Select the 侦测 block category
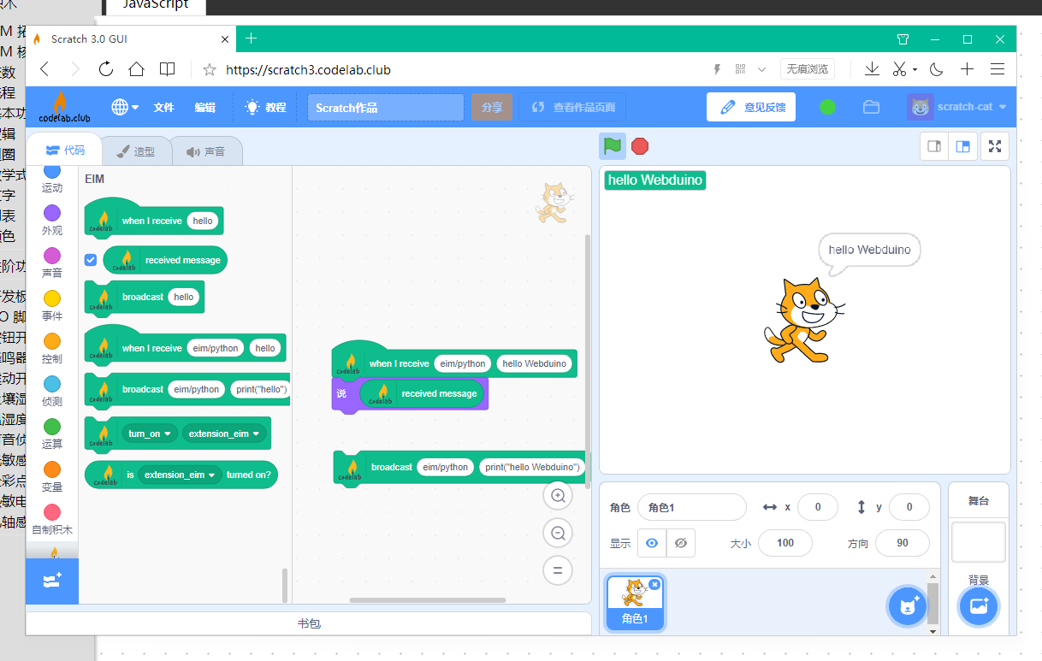 52,390
